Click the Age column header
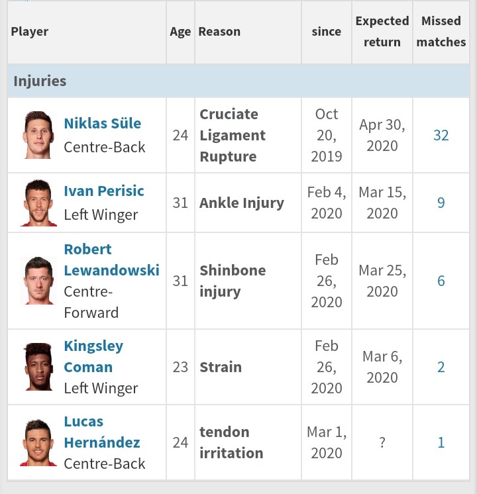The width and height of the screenshot is (477, 494). point(180,32)
